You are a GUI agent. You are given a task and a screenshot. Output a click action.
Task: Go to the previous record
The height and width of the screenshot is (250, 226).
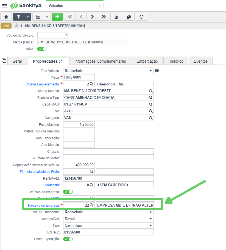click(81, 17)
